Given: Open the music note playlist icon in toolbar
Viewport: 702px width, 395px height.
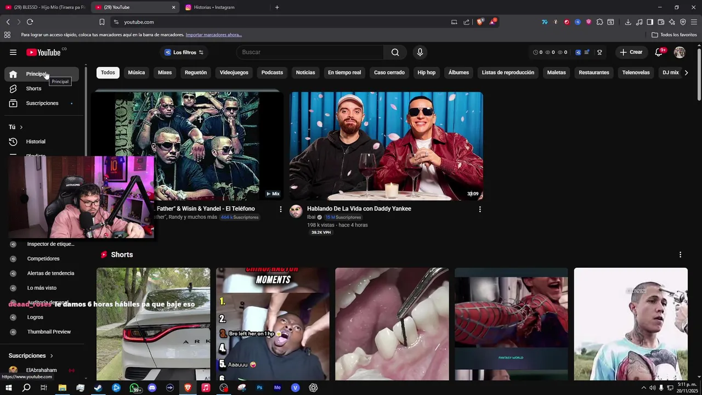Looking at the screenshot, I should pyautogui.click(x=639, y=22).
